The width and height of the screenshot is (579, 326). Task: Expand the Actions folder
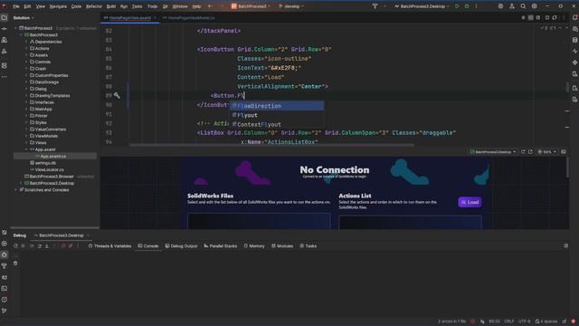26,48
